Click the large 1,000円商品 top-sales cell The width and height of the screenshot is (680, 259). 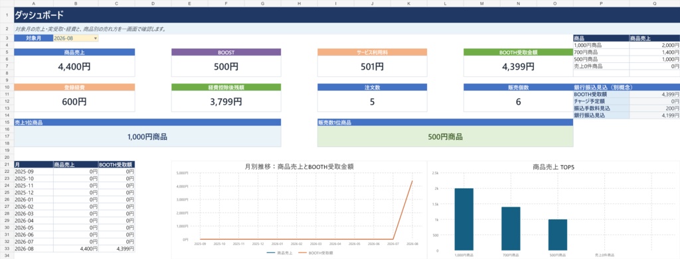coord(147,136)
